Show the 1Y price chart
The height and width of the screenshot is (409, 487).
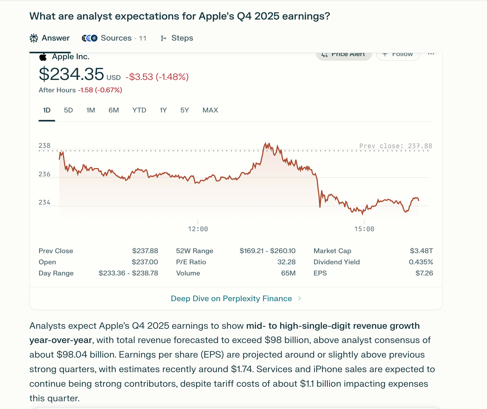[163, 110]
